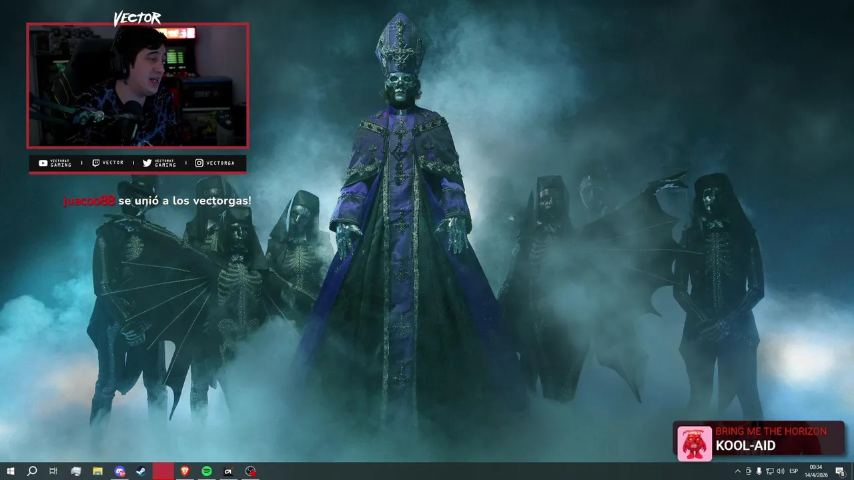
Task: Click the KOOL-AID song title
Action: click(745, 446)
